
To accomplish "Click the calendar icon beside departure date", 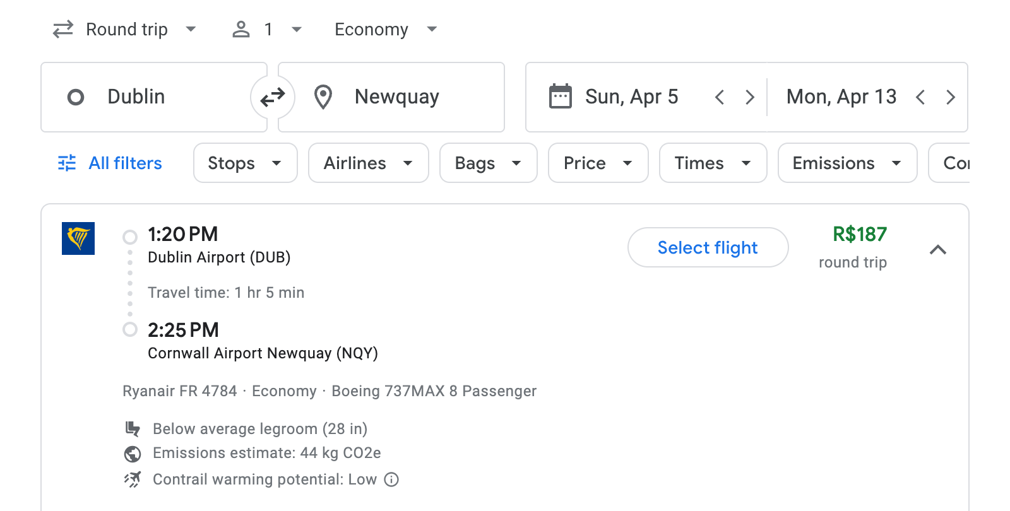I will (x=561, y=96).
